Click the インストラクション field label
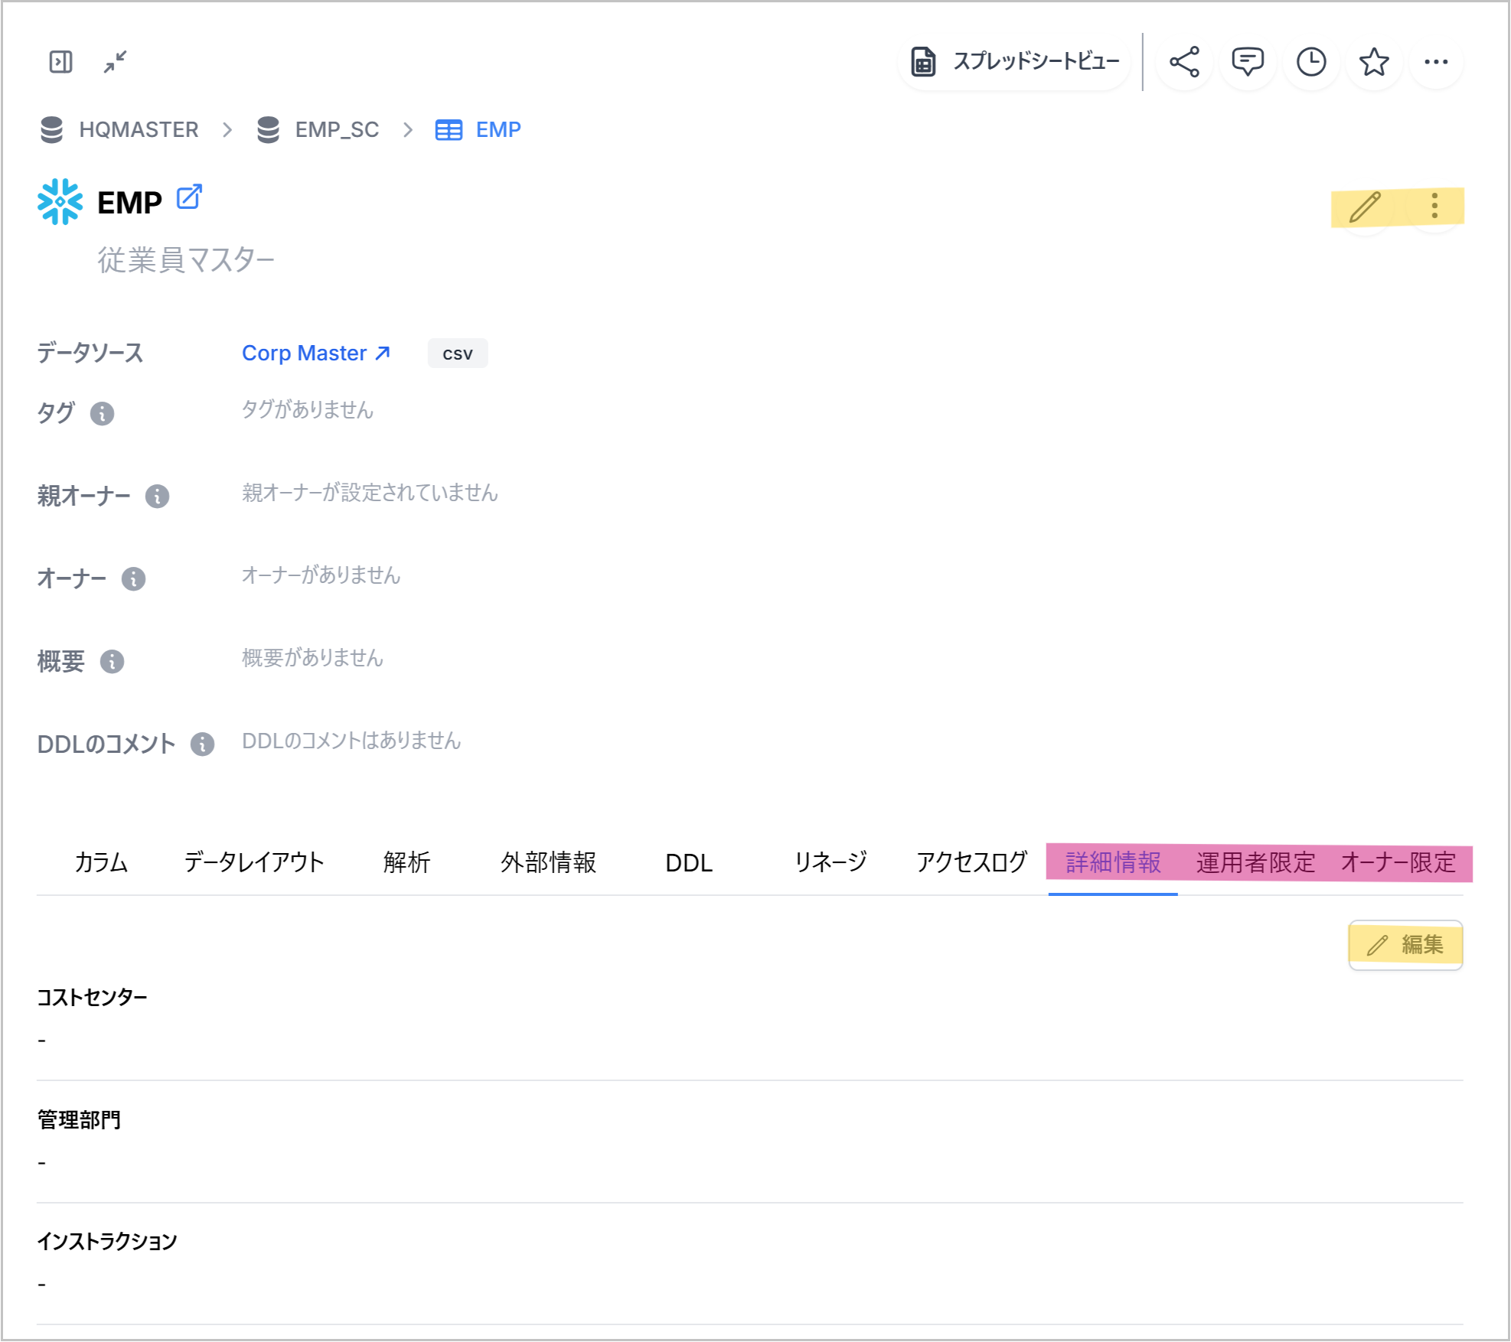Image resolution: width=1511 pixels, height=1342 pixels. pyautogui.click(x=107, y=1242)
